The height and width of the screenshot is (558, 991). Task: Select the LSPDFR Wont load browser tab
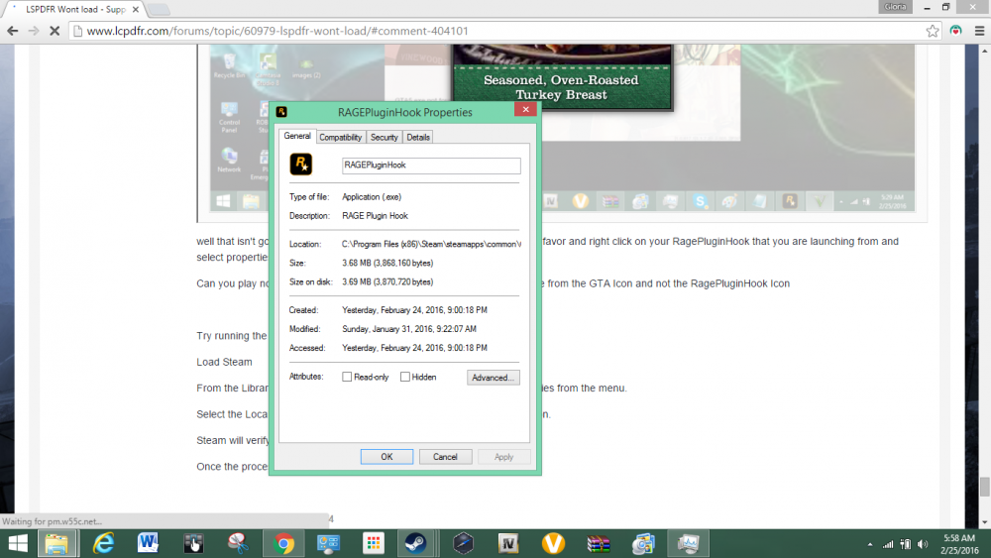coord(74,10)
